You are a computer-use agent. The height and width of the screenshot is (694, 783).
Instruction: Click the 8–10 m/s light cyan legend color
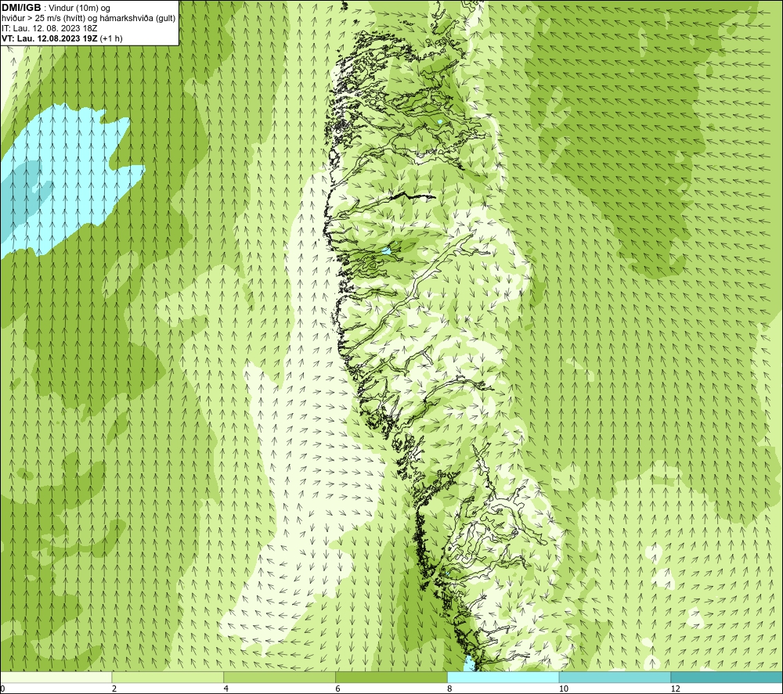coord(503,677)
